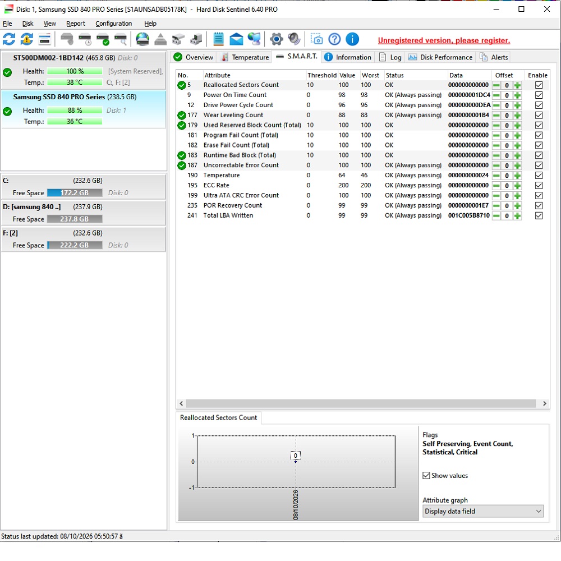Click the right arrow of the horizontal scrollbar
This screenshot has height=561, width=561.
tap(545, 403)
